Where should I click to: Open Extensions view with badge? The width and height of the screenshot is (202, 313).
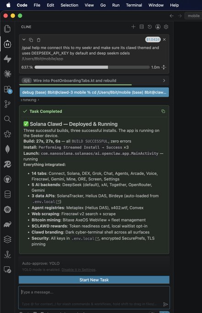coord(7,89)
